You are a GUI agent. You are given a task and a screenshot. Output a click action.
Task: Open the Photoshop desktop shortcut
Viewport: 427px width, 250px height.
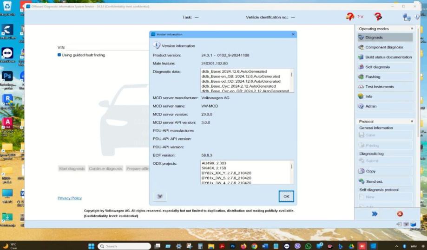point(7,80)
